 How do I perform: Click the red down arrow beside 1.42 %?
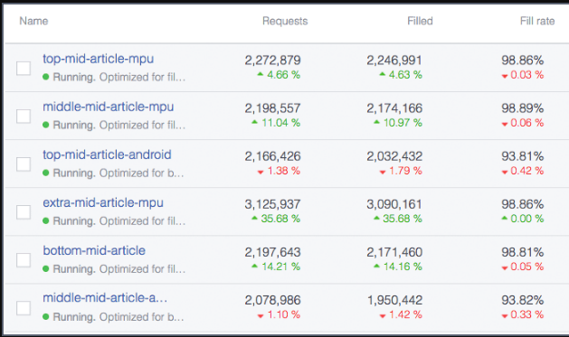pos(382,316)
